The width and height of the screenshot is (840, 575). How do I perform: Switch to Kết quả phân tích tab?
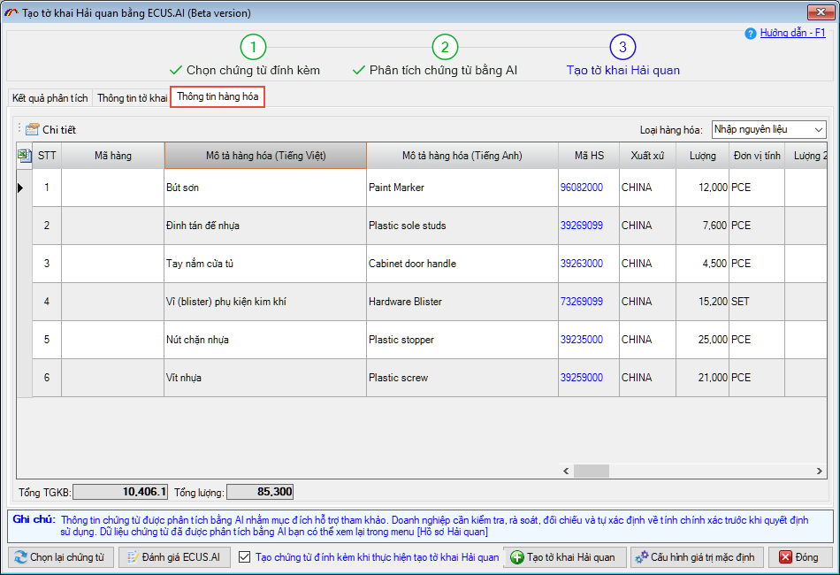(x=50, y=97)
